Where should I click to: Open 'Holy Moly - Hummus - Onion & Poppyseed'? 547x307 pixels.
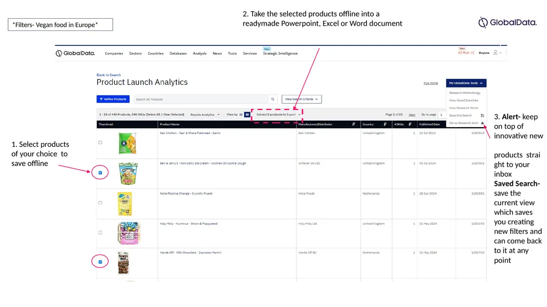pos(189,224)
